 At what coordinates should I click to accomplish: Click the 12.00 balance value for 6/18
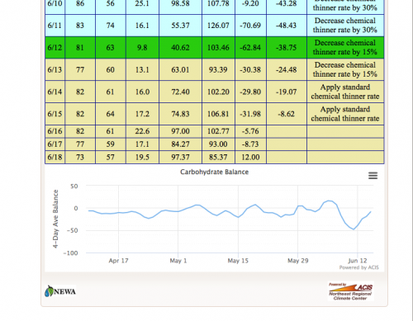250,158
